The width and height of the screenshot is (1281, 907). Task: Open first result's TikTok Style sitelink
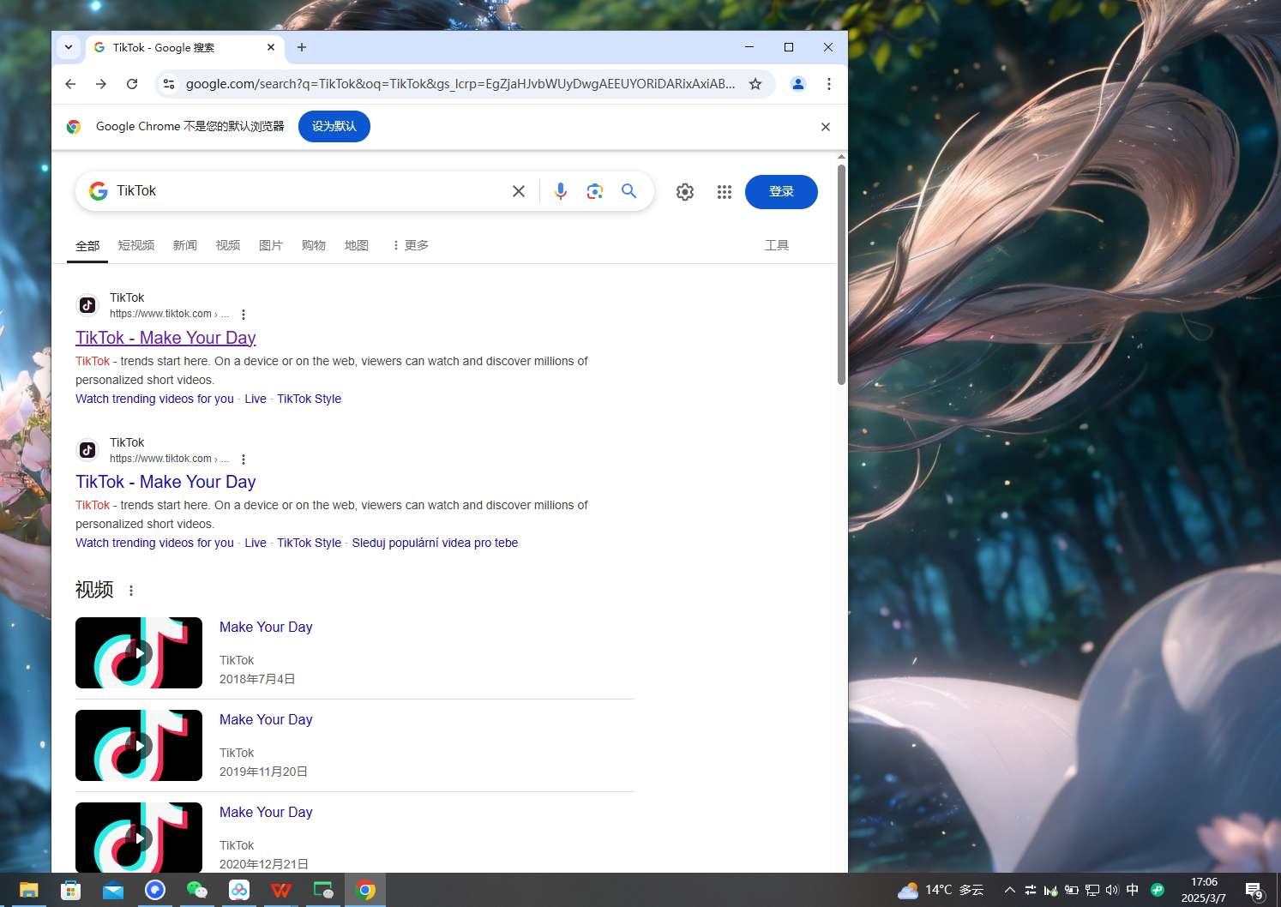[309, 399]
